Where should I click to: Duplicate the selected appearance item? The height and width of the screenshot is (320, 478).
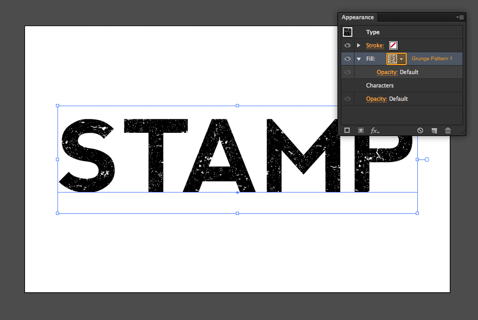(433, 130)
